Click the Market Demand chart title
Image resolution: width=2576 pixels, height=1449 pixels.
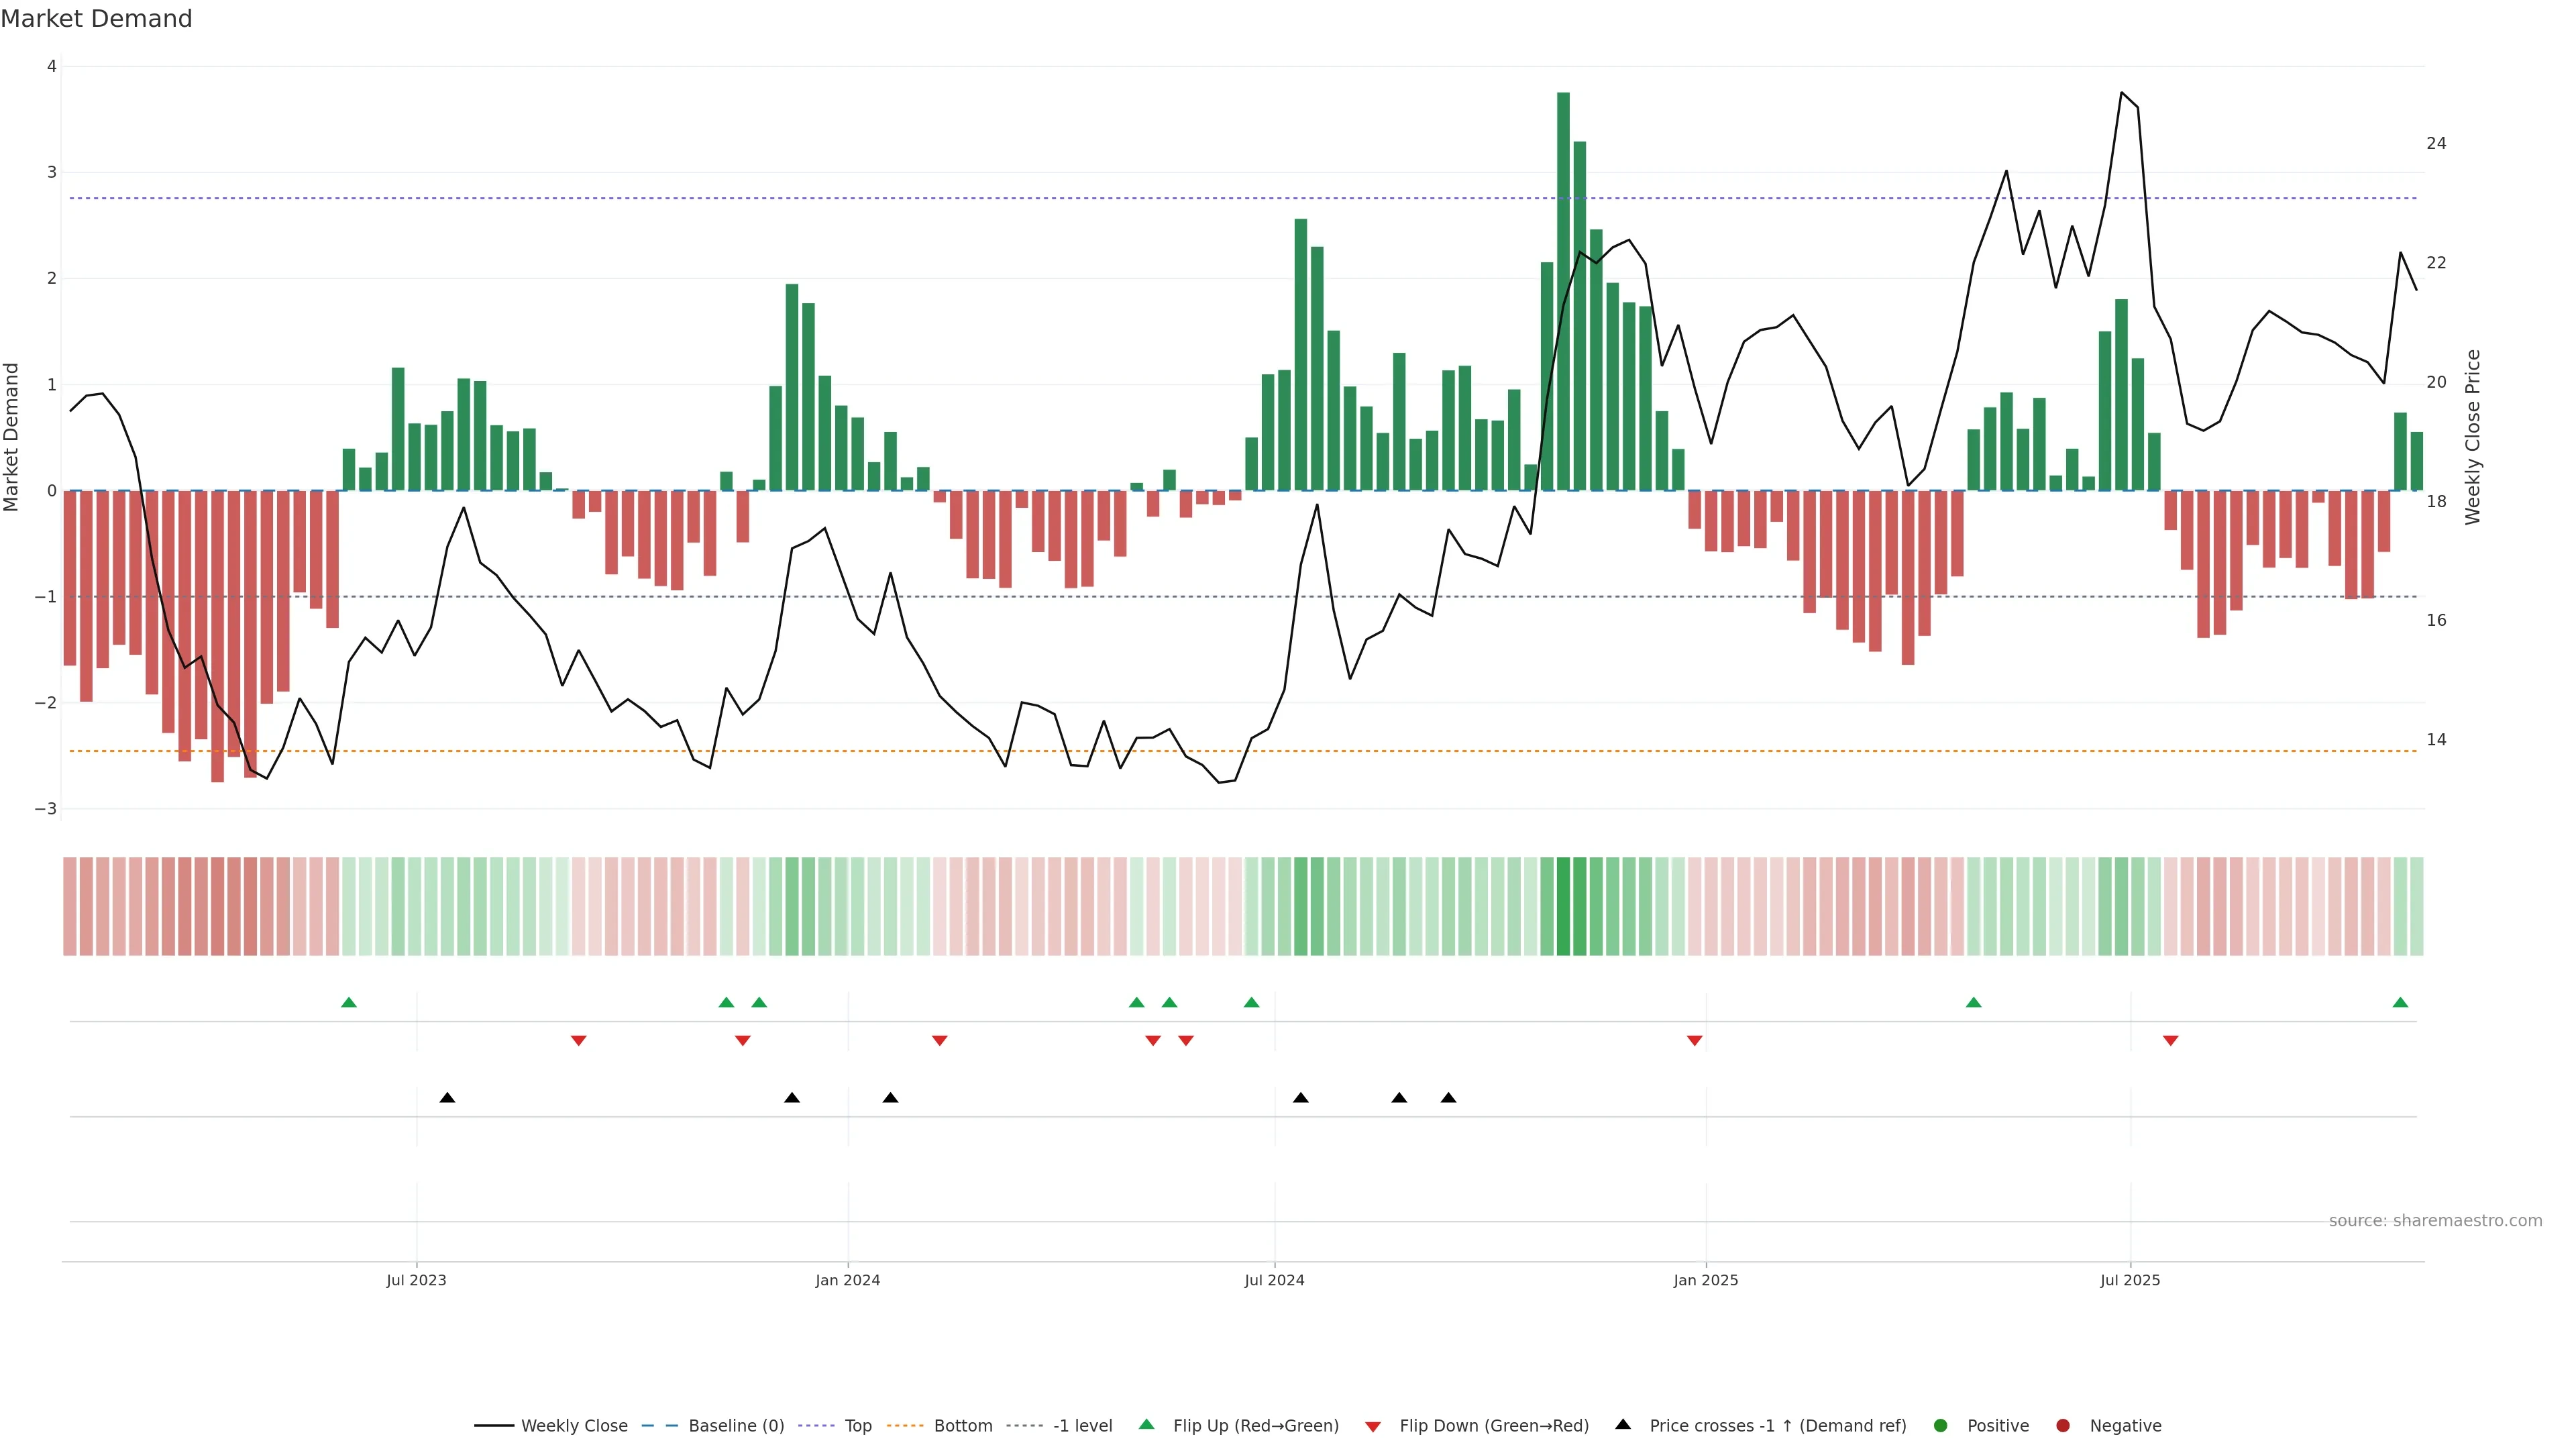click(96, 19)
